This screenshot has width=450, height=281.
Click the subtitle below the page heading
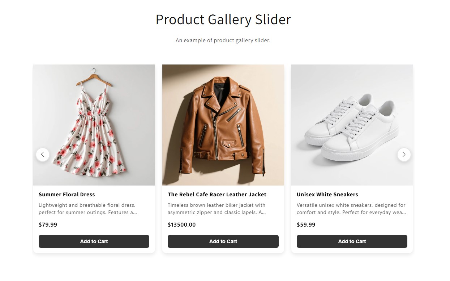point(223,40)
